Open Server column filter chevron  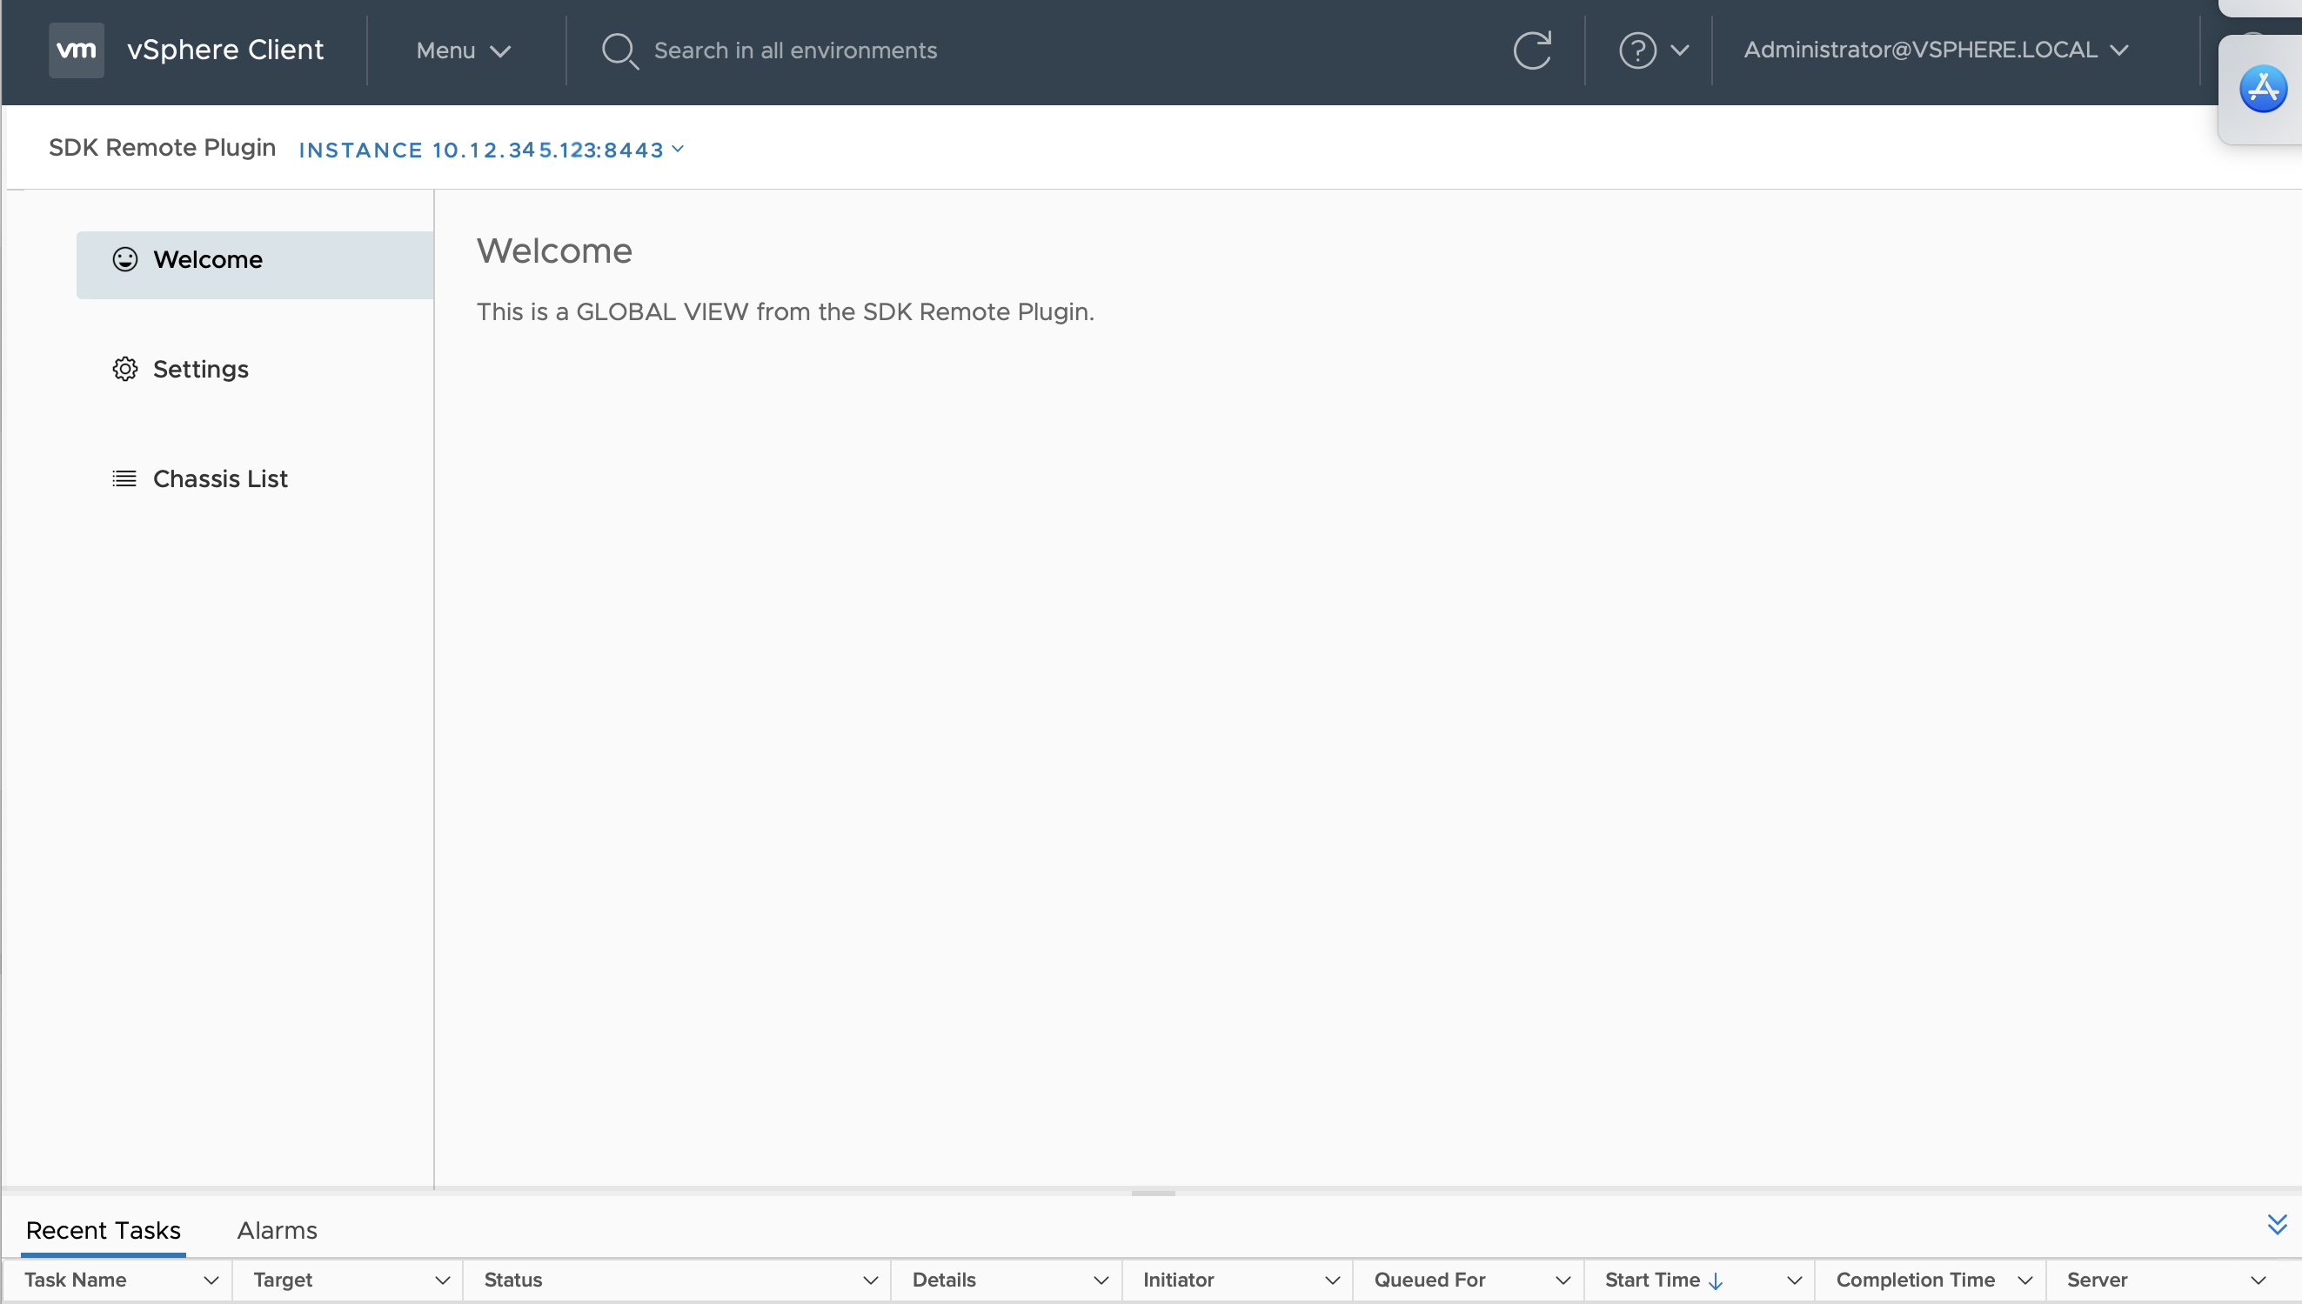(2259, 1281)
